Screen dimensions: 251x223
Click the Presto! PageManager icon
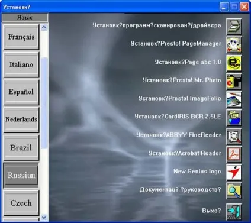234,45
